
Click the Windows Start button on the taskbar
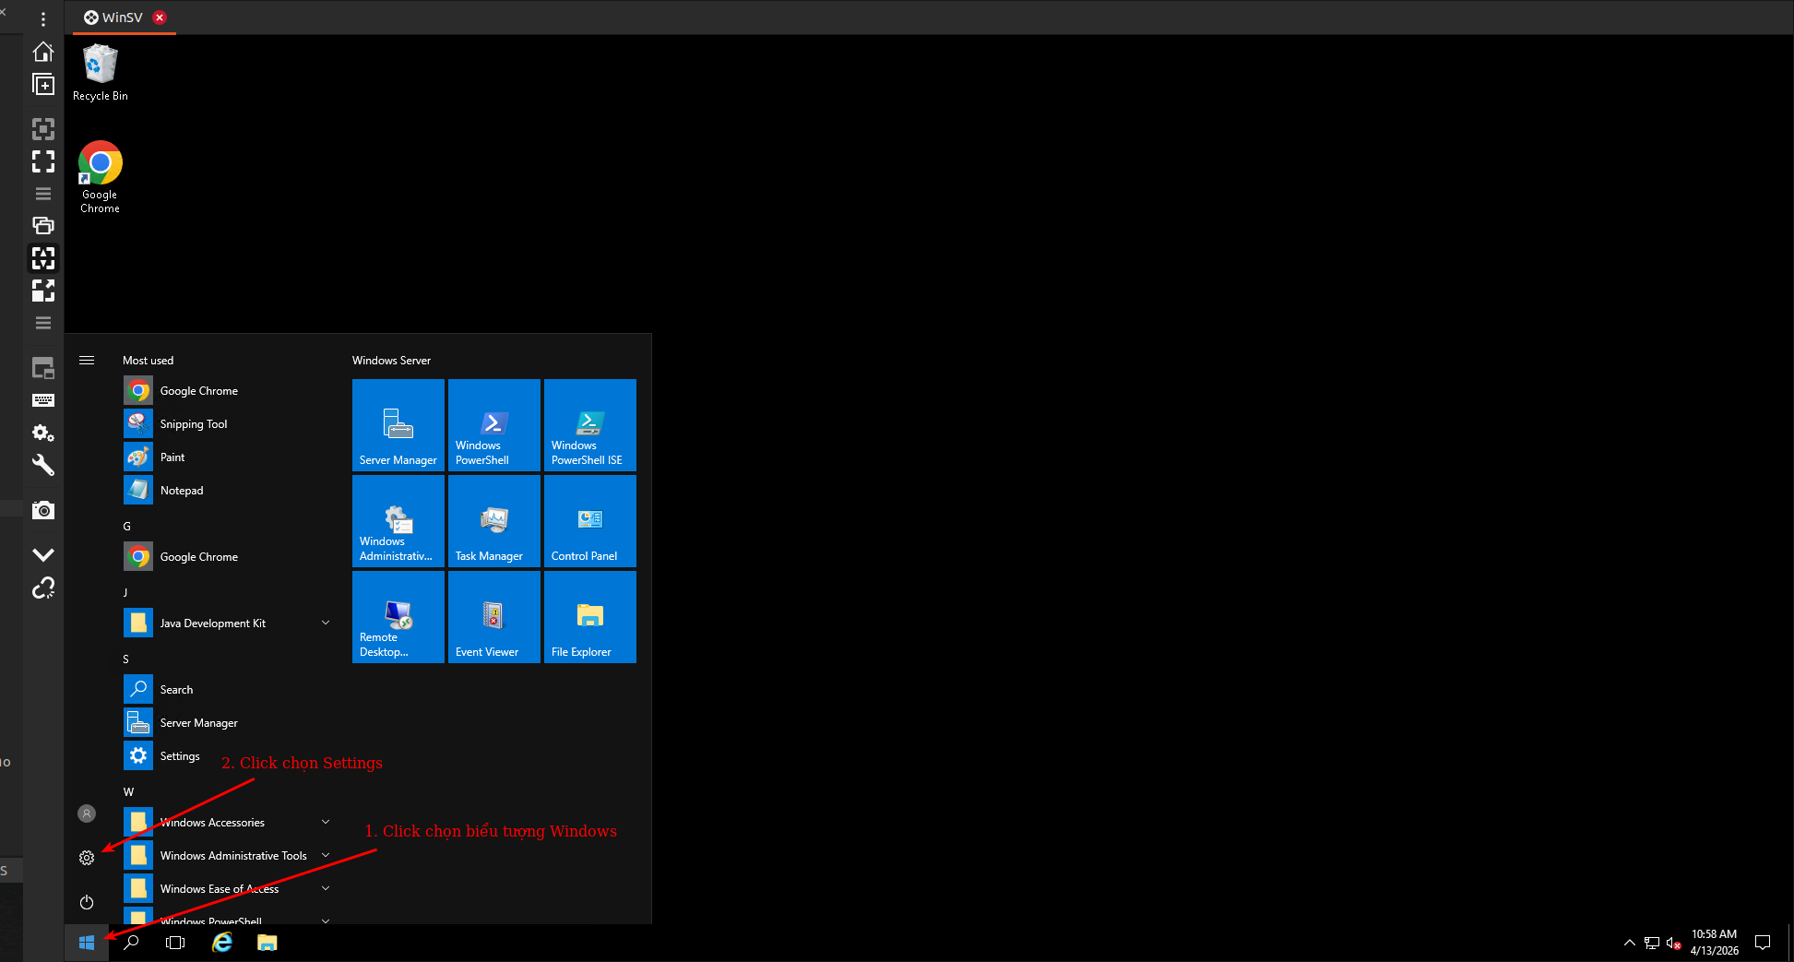(87, 943)
